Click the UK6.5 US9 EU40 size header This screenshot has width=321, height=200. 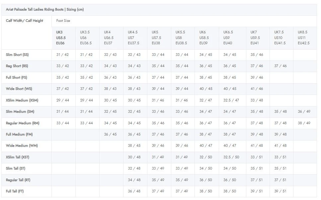click(228, 38)
